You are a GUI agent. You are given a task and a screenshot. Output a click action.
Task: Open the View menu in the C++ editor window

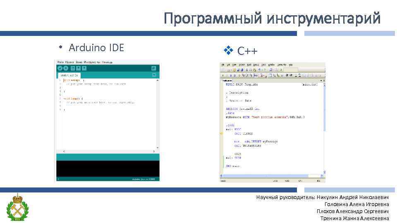234,65
